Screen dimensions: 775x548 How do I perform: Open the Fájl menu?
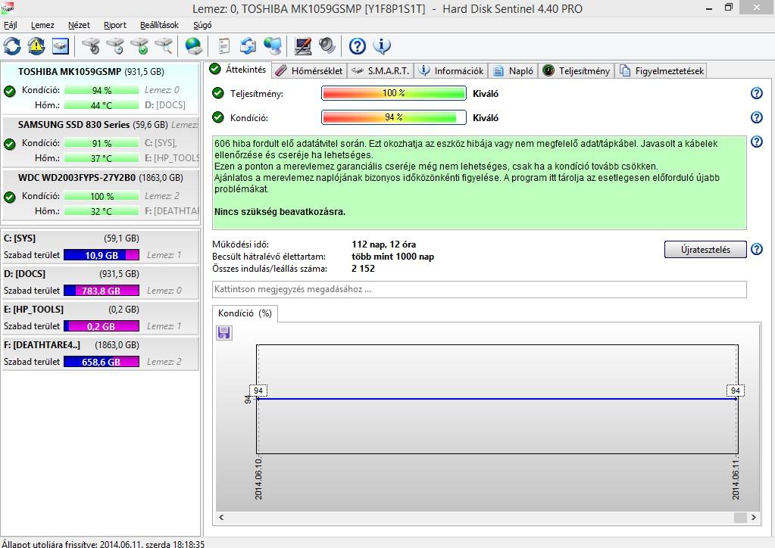pos(11,25)
